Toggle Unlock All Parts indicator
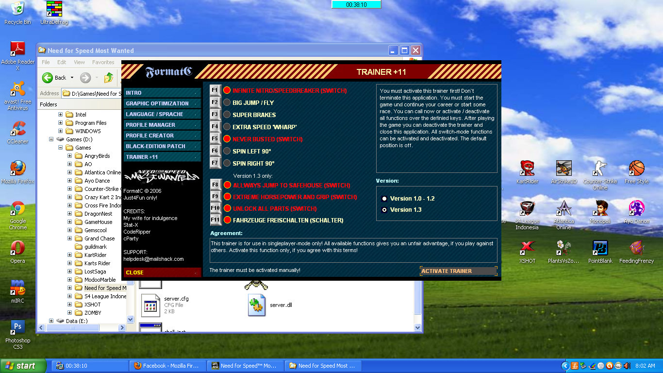Screen dimensions: 663x373 [227, 208]
